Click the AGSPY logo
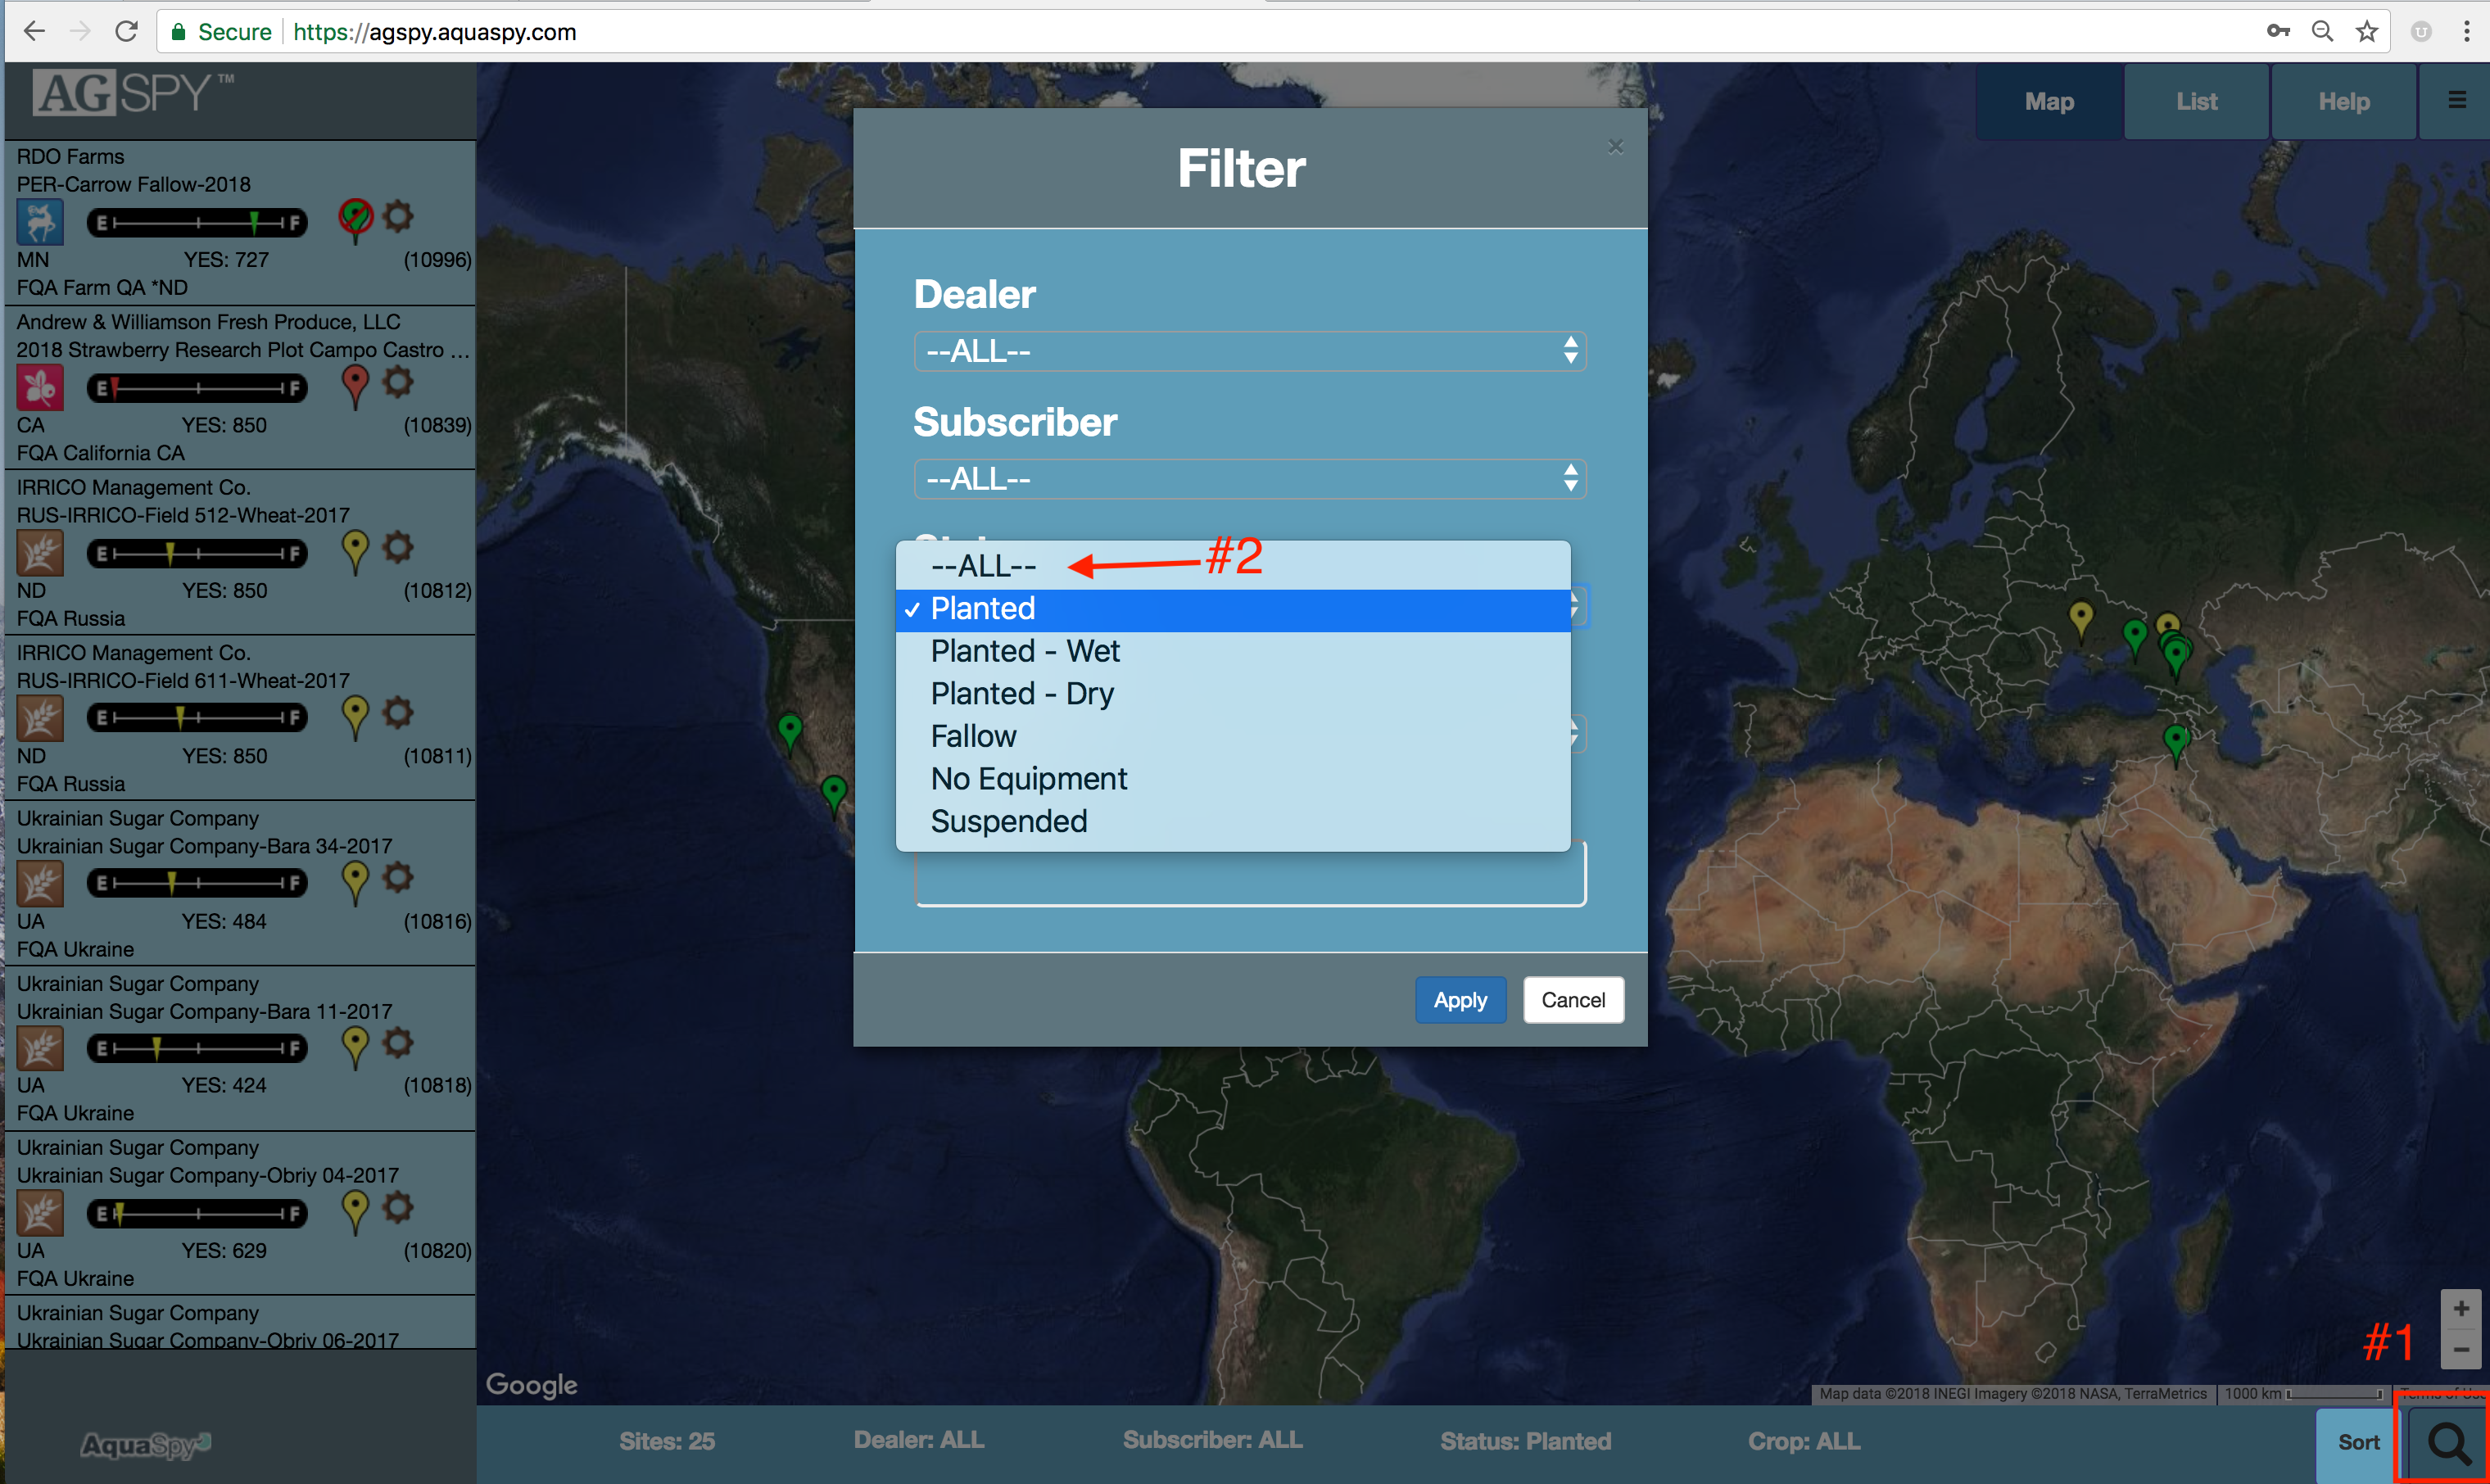This screenshot has height=1484, width=2490. pyautogui.click(x=134, y=93)
